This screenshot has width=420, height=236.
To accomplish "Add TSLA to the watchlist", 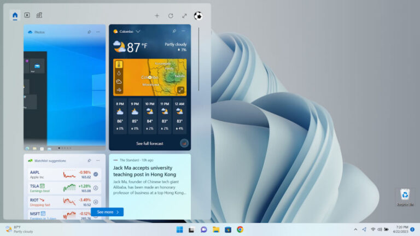I will (x=96, y=188).
